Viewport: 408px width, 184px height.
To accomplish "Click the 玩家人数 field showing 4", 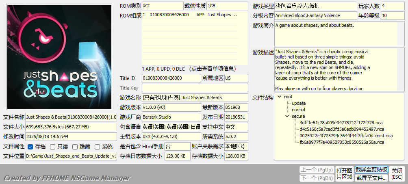I will 393,6.
